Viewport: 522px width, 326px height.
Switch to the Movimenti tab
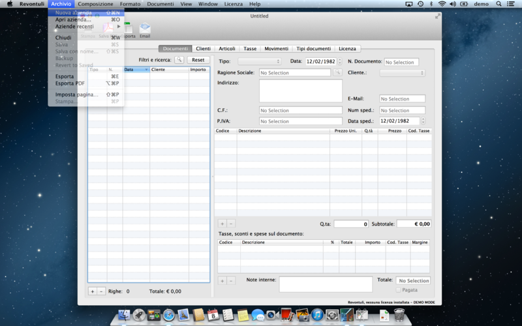coord(276,48)
